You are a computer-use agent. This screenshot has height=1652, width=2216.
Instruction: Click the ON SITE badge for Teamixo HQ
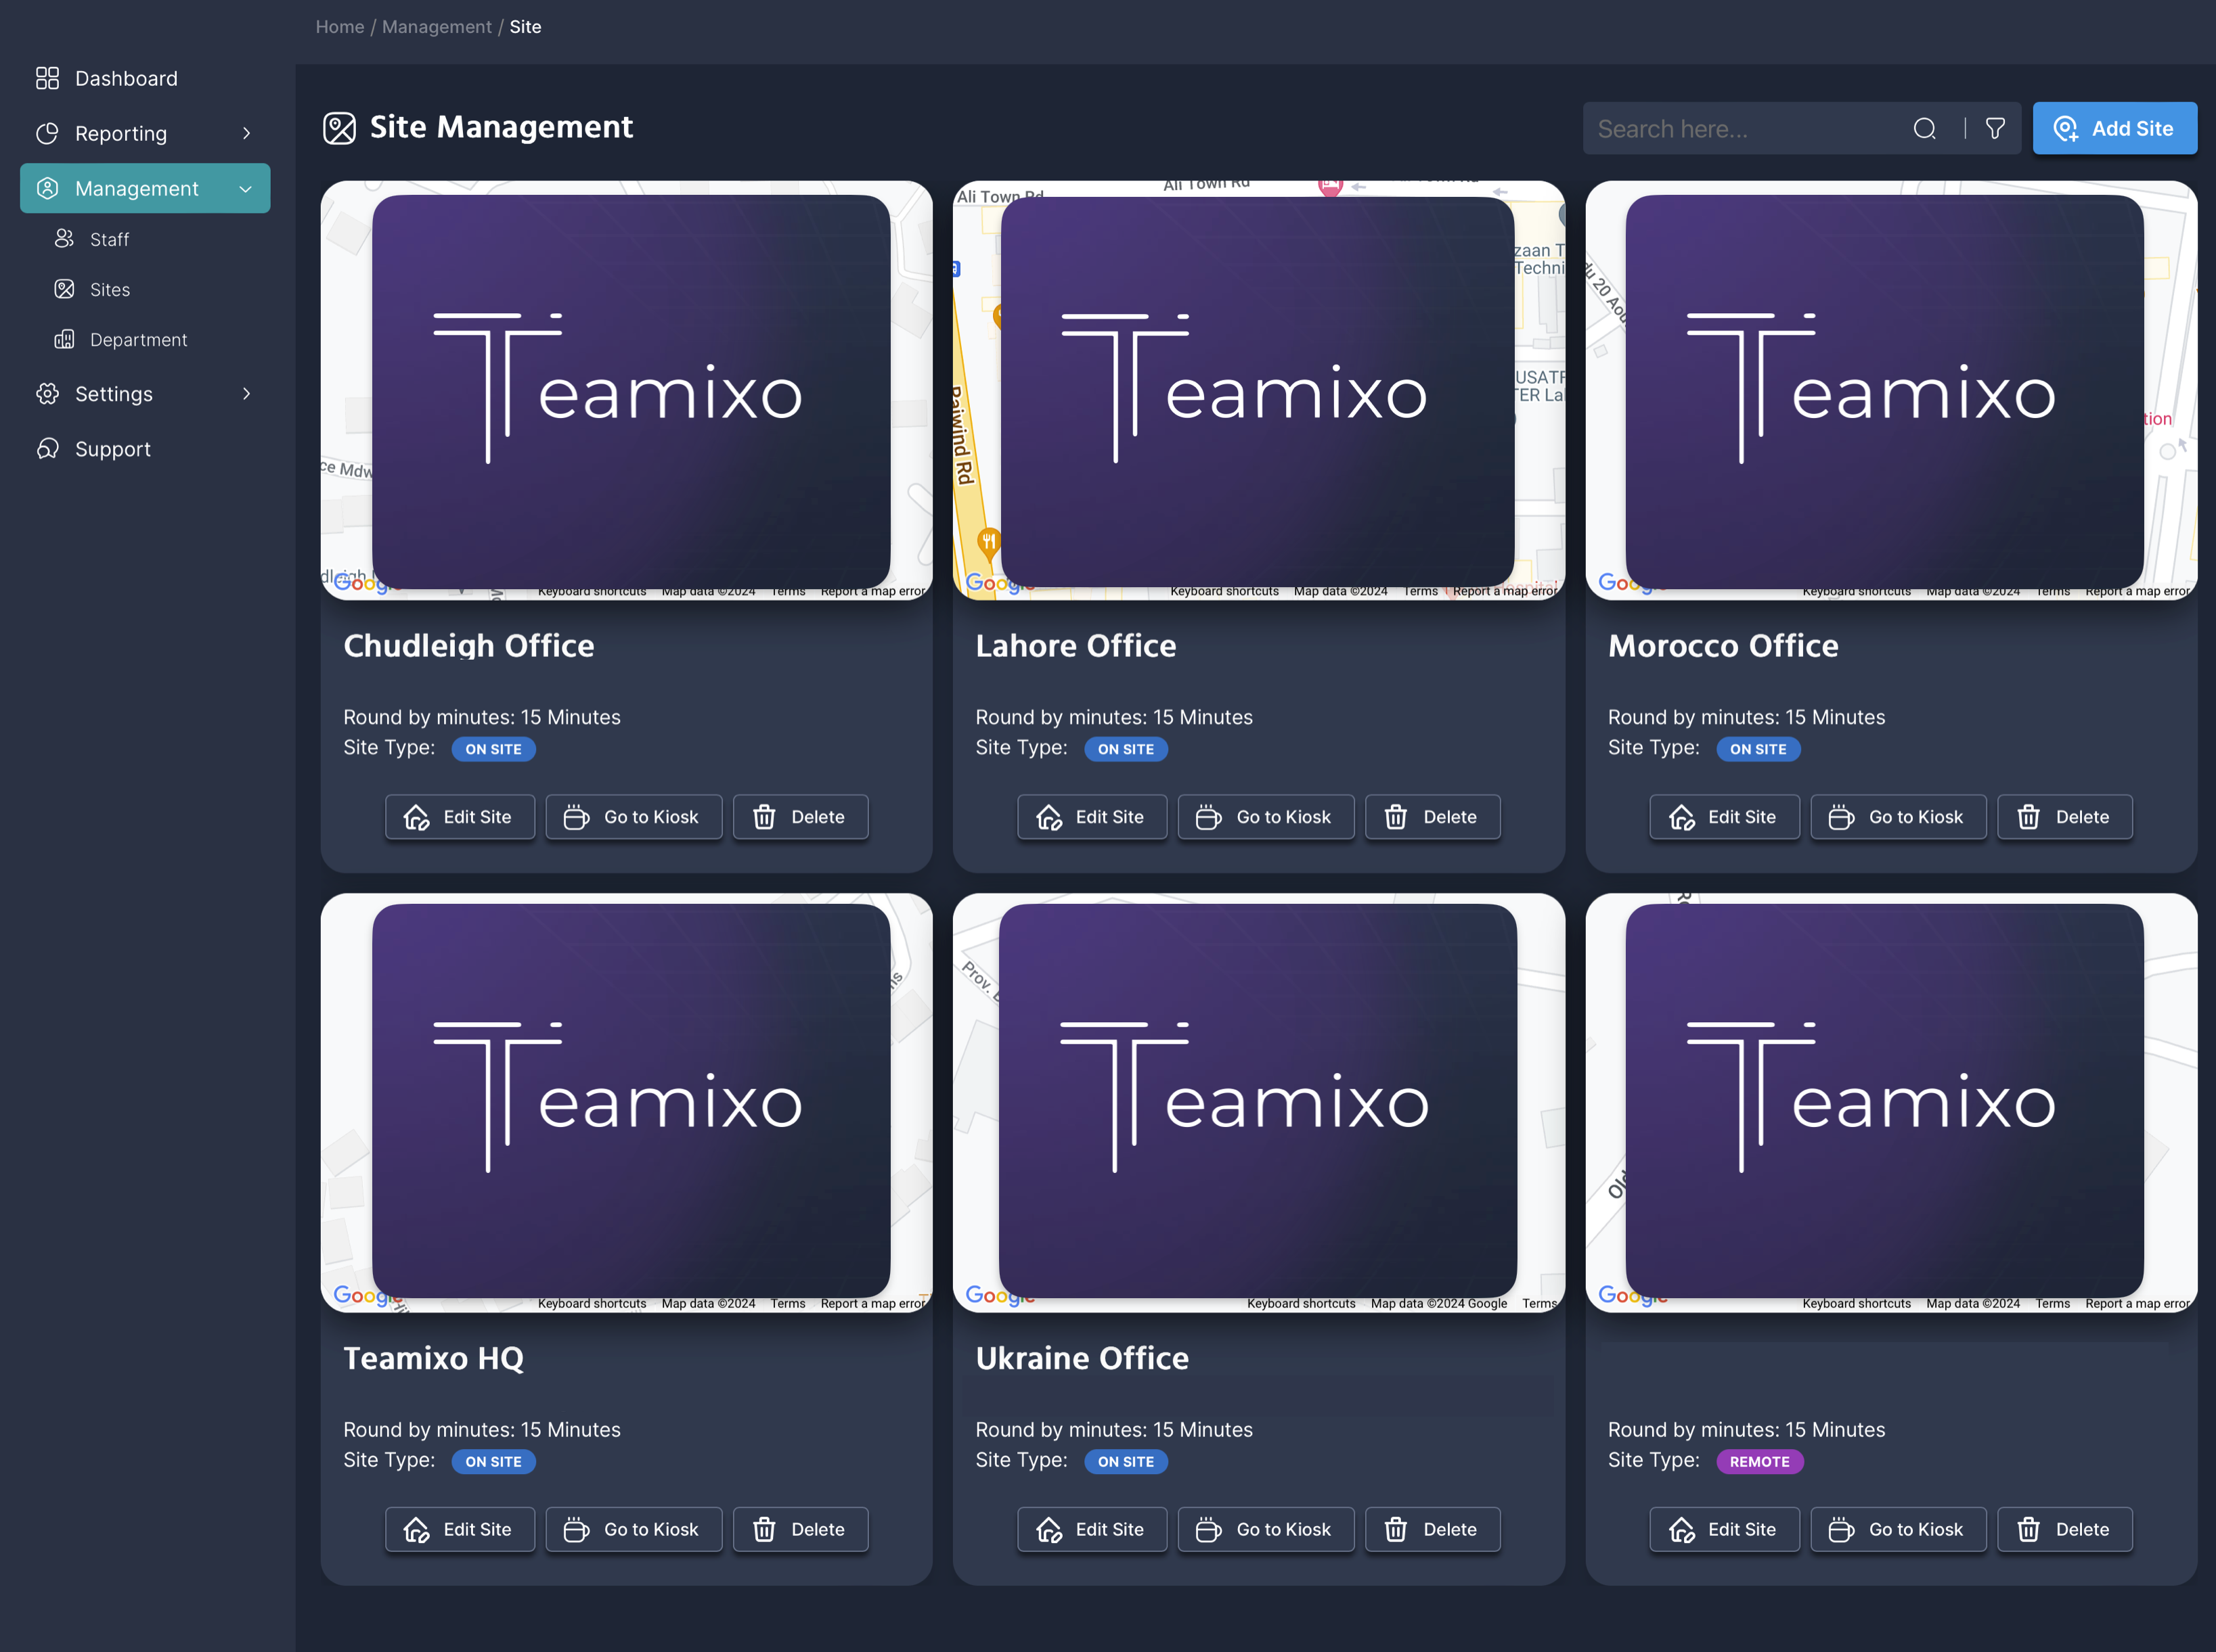(493, 1461)
